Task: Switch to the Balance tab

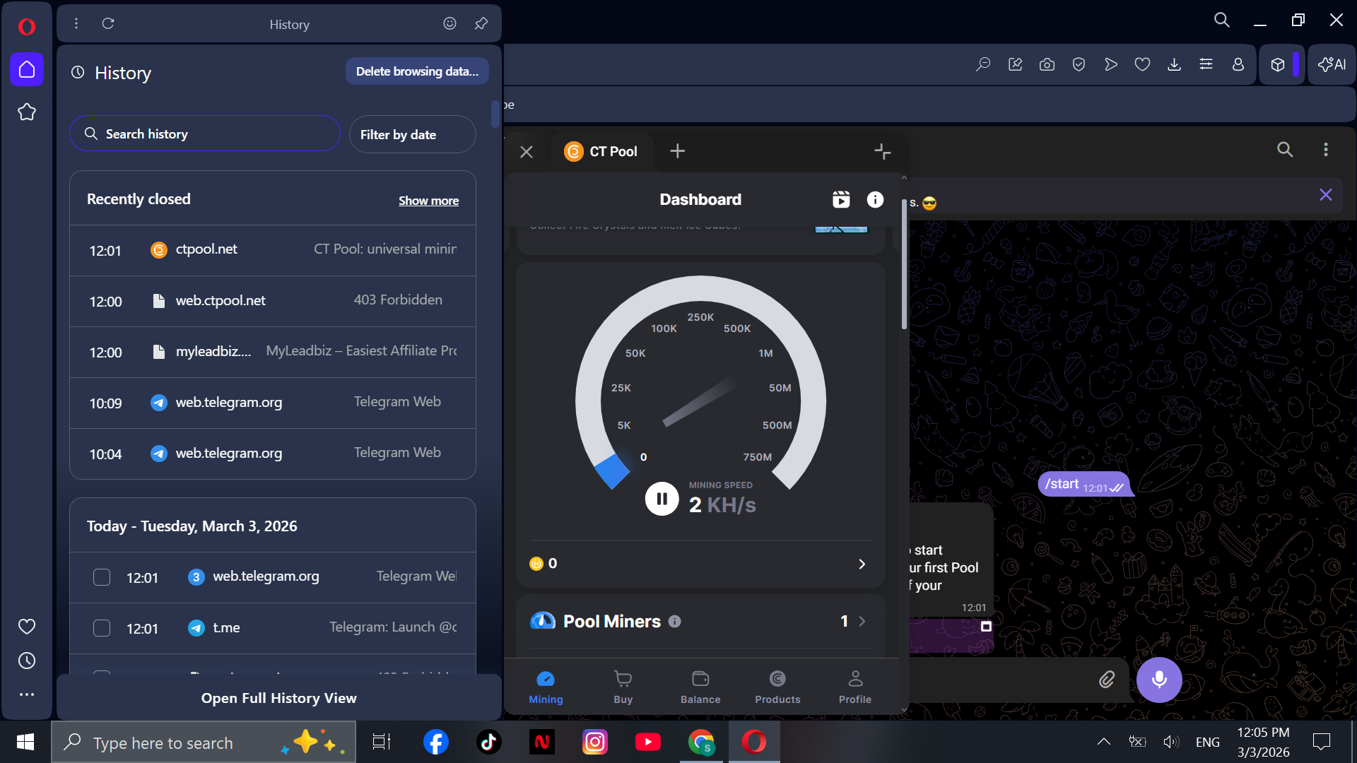Action: (700, 687)
